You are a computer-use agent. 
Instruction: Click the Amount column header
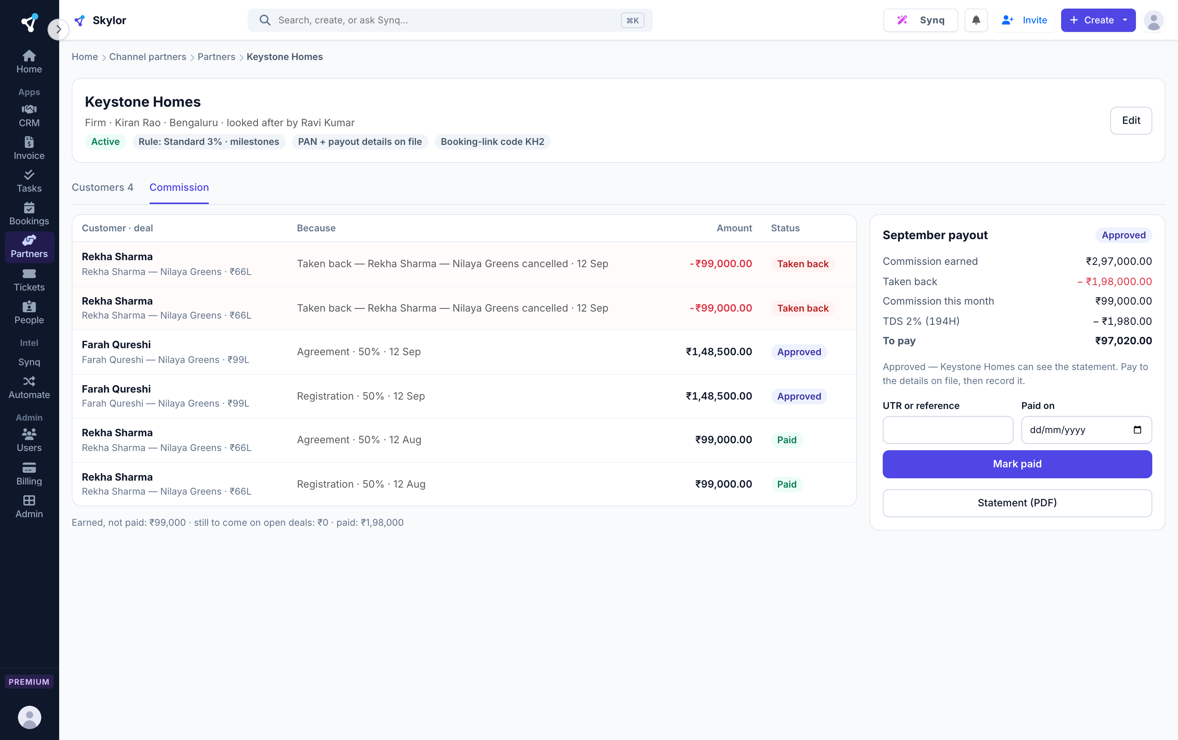pyautogui.click(x=734, y=228)
